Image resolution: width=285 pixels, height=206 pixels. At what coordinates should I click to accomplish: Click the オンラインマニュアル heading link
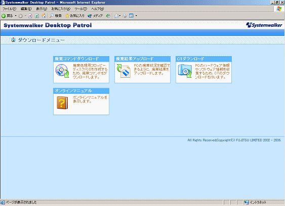pos(73,91)
